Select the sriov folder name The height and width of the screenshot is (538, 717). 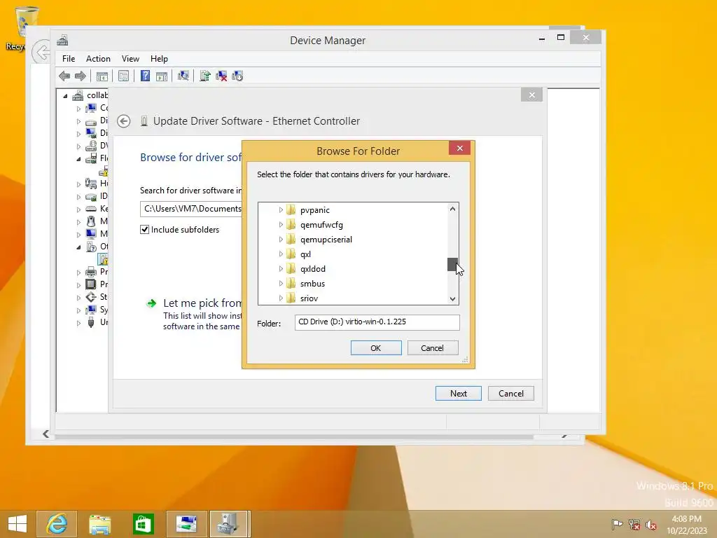(309, 298)
